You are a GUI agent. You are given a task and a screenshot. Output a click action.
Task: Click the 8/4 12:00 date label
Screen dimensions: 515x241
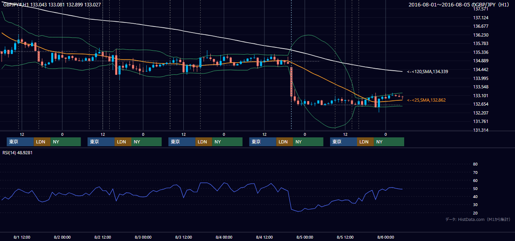(x=264, y=237)
